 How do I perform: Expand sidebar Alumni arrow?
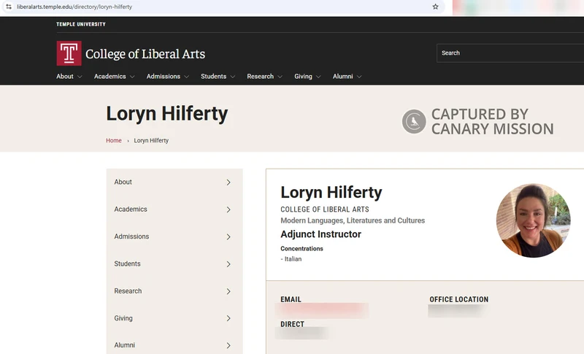coord(228,345)
